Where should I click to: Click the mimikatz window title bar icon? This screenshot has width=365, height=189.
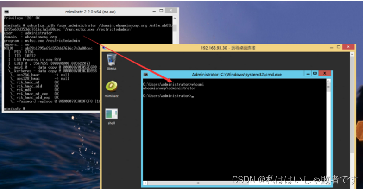tap(6, 12)
